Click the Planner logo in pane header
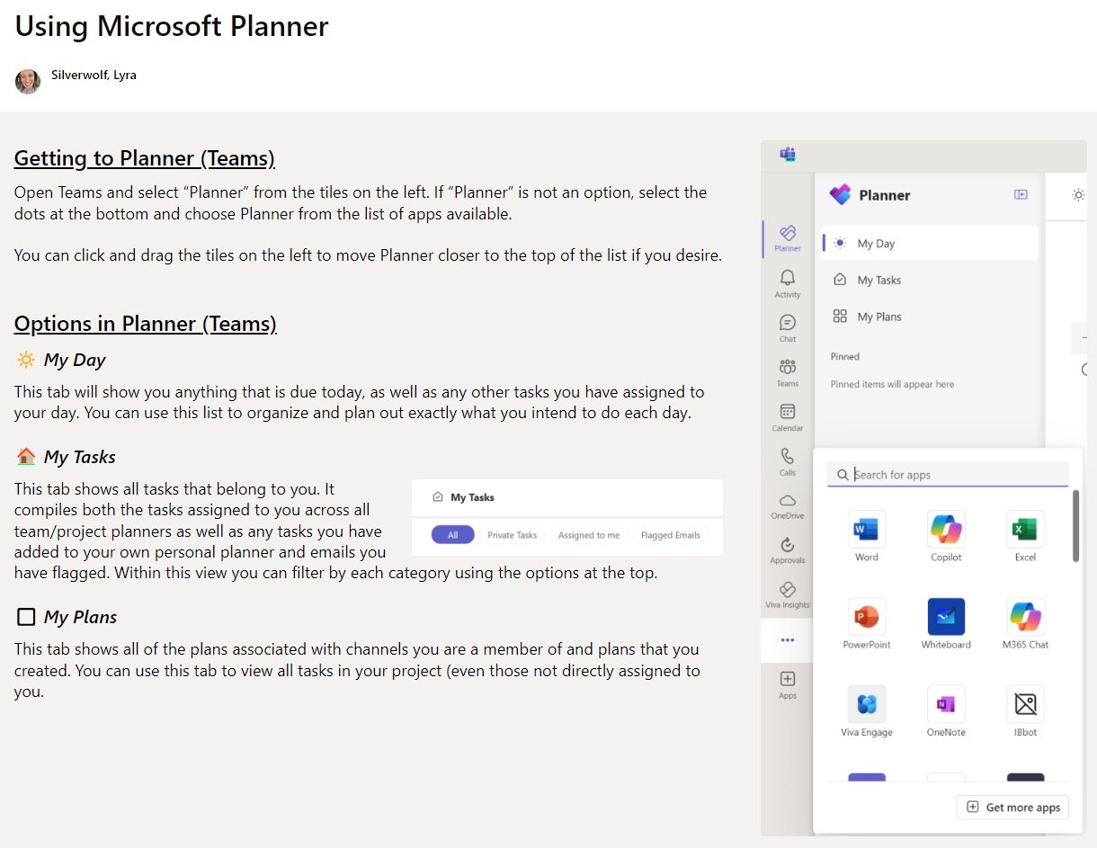1097x848 pixels. 840,194
